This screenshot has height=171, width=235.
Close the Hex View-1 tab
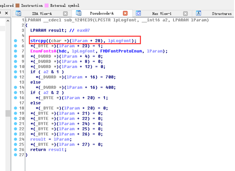[185, 14]
